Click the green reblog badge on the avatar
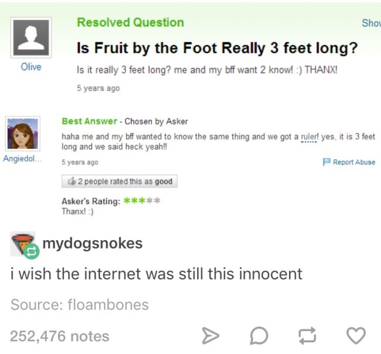This screenshot has height=354, width=381. tap(32, 252)
